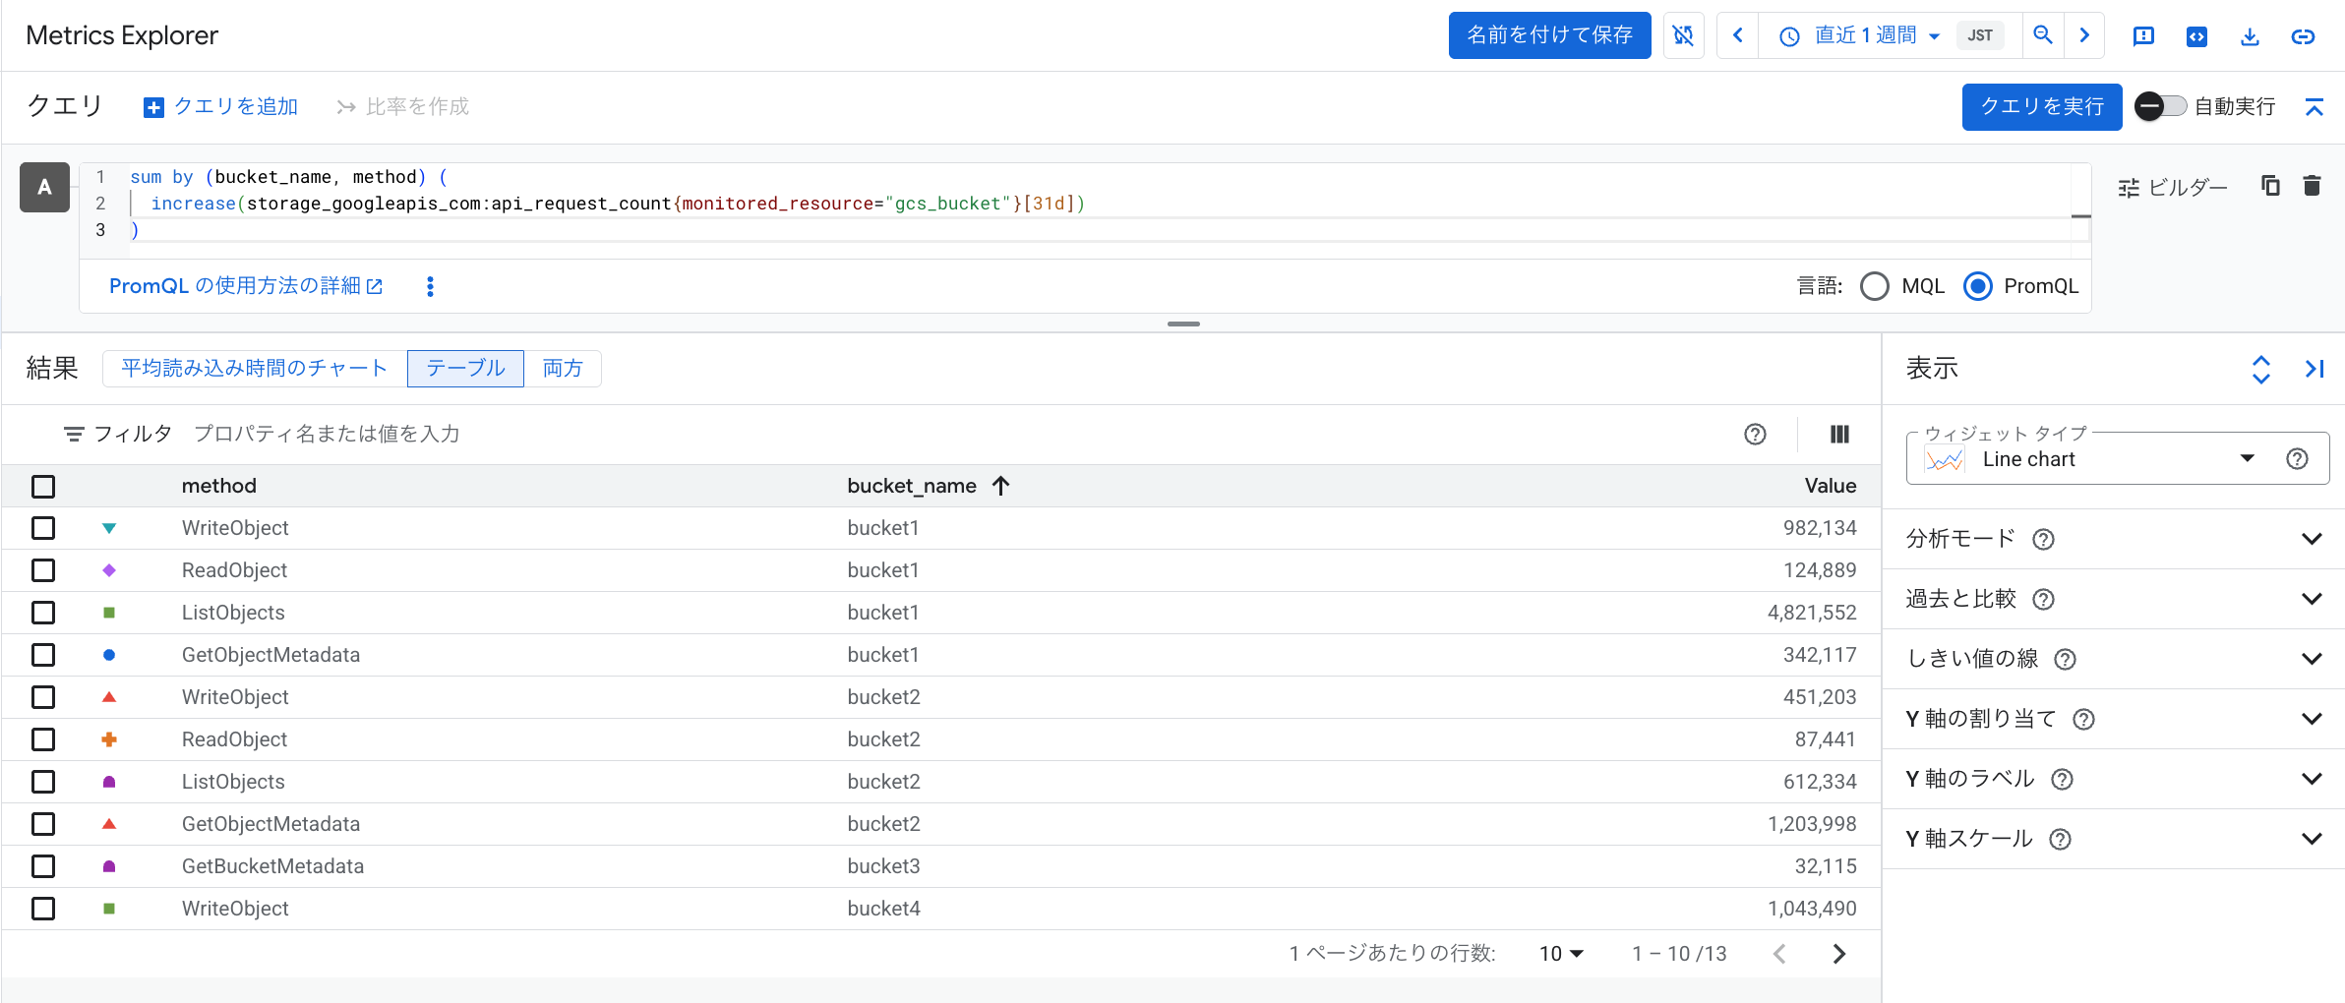Go to previous time range arrow
2345x1003 pixels.
click(1738, 35)
